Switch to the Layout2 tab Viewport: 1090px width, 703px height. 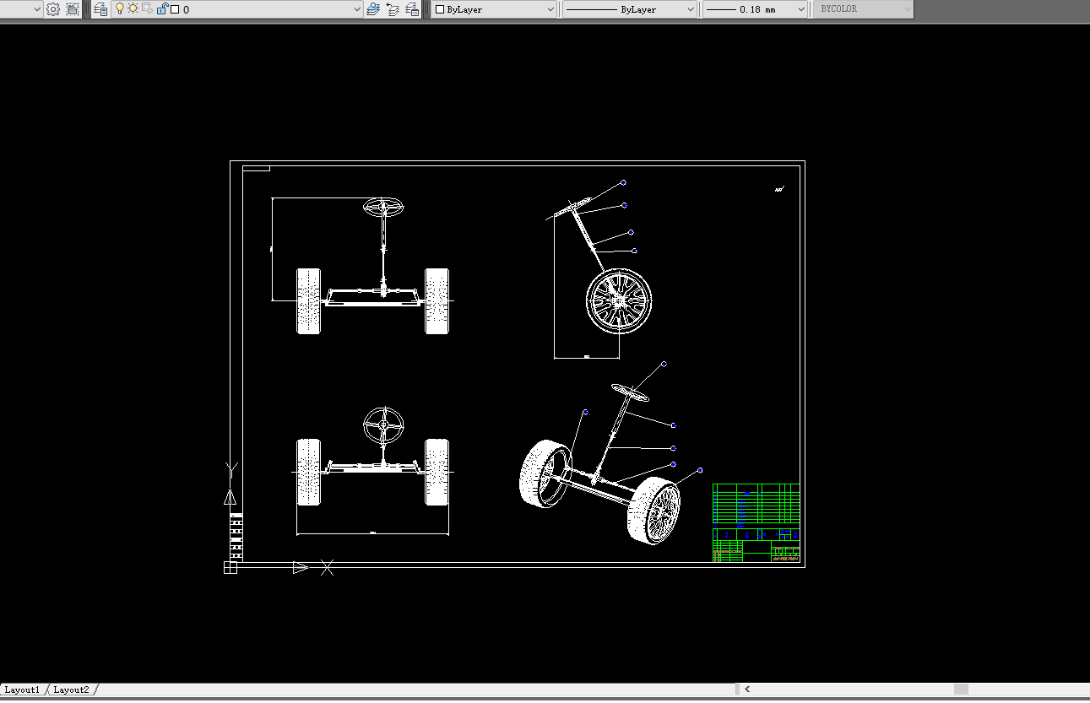[x=71, y=689]
